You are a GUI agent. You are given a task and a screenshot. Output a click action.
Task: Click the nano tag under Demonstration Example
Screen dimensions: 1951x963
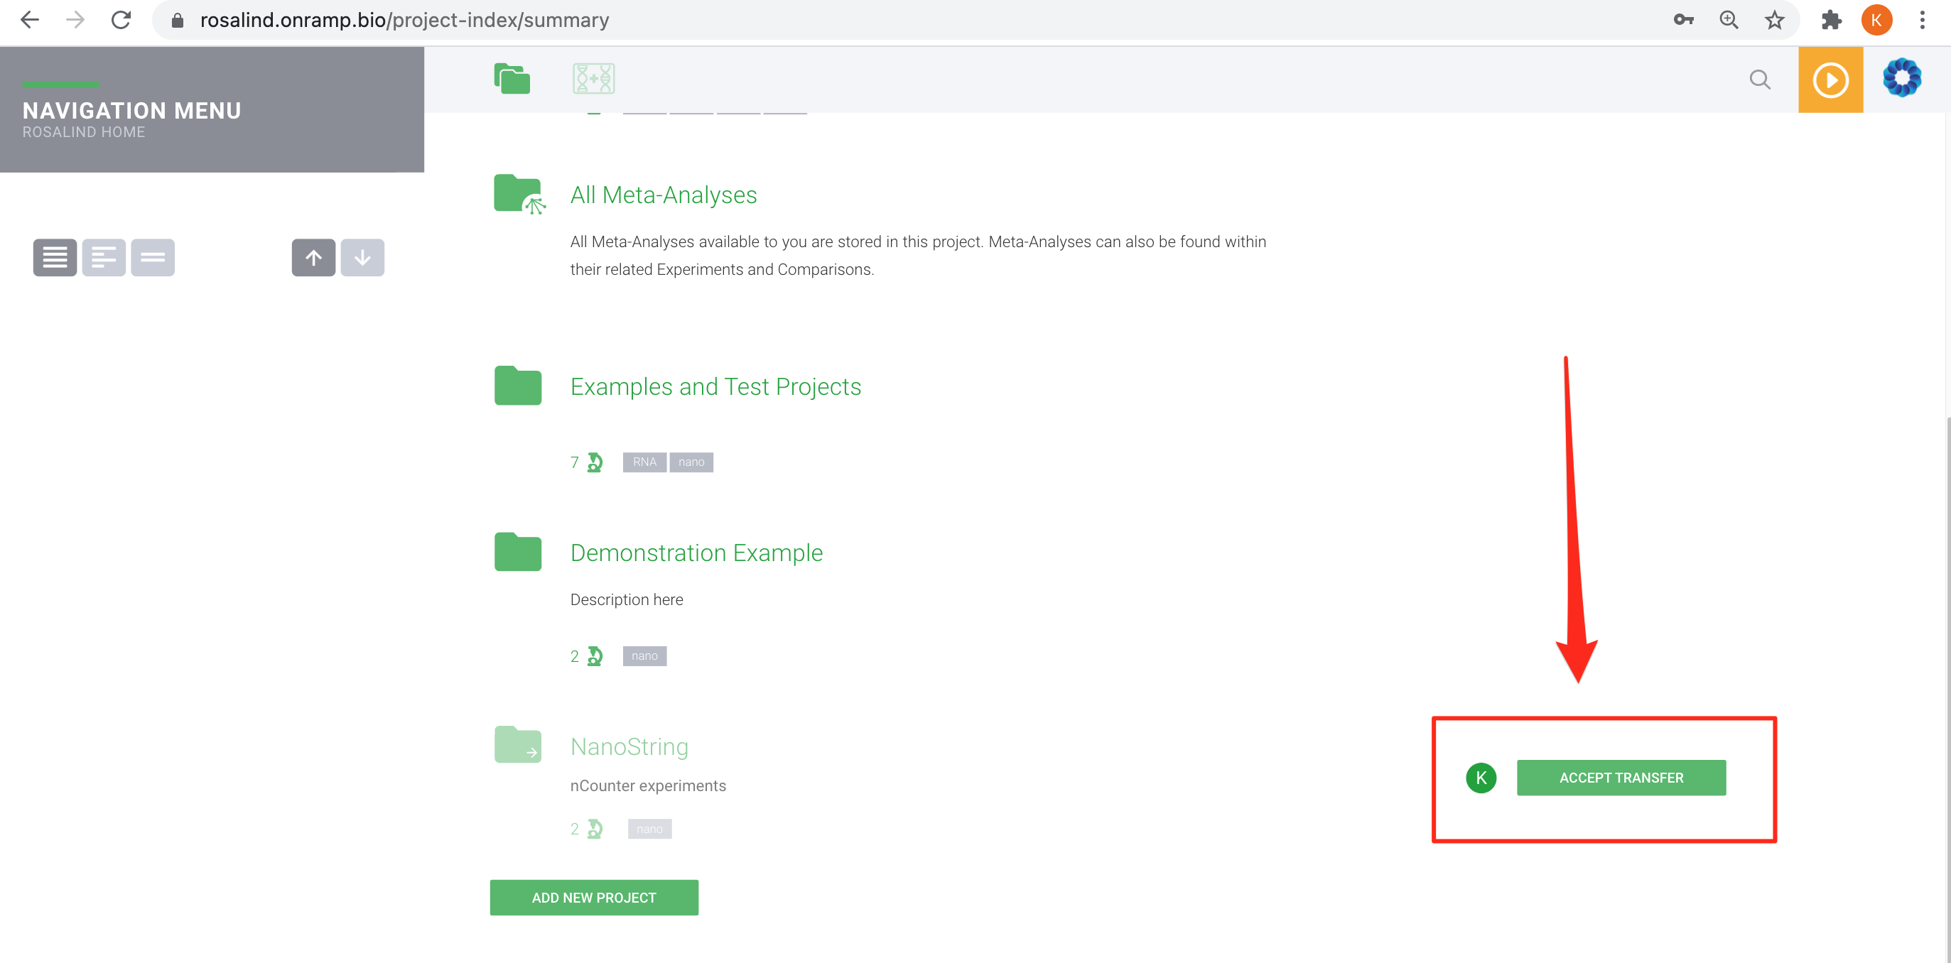[644, 655]
